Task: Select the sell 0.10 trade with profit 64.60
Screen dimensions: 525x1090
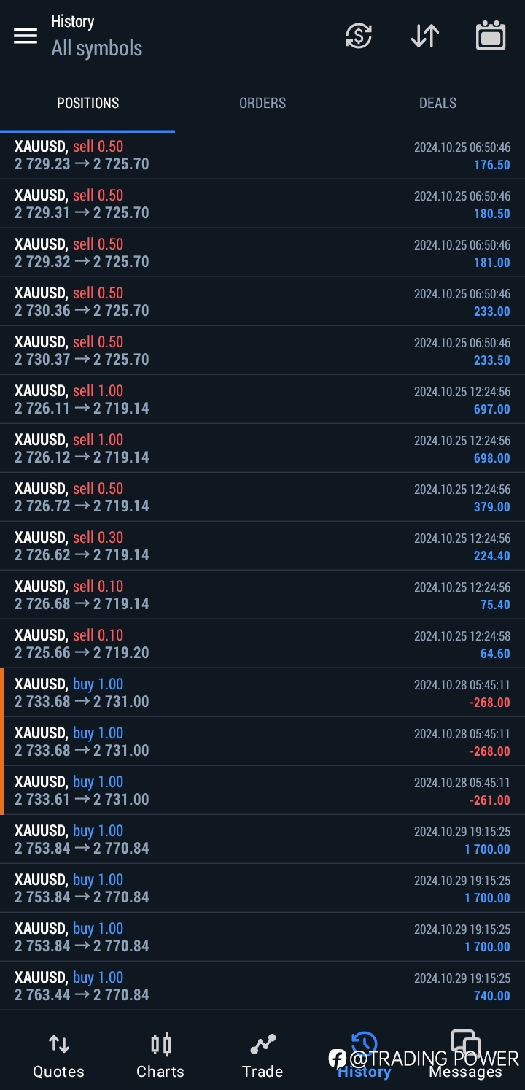Action: click(x=262, y=644)
